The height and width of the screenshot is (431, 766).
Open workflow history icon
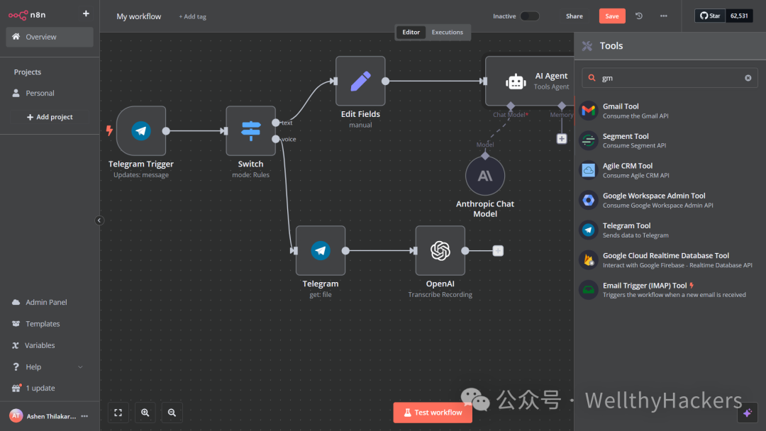click(638, 16)
